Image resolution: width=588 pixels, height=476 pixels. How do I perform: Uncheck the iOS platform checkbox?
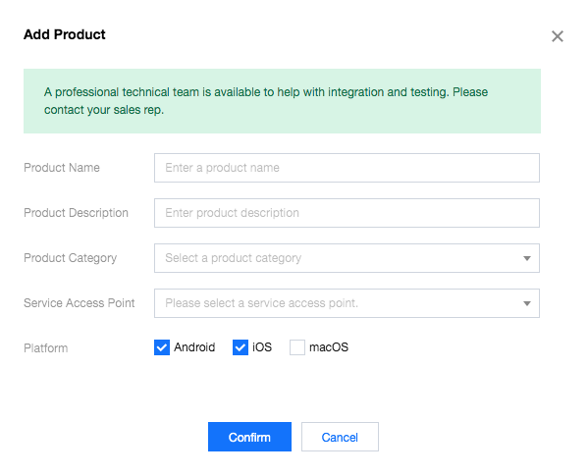(241, 347)
